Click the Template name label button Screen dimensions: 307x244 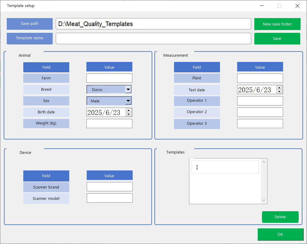coord(29,38)
